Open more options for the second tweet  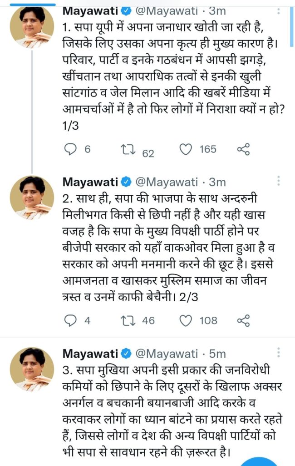278,182
